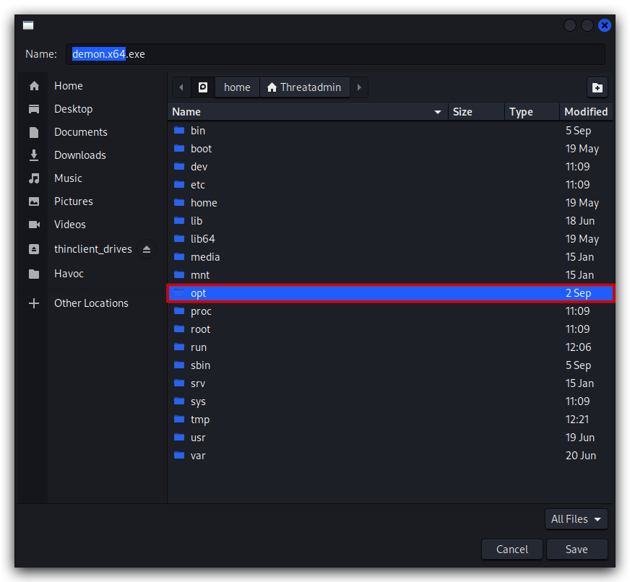Select the srv folder row
This screenshot has height=582, width=630.
[391, 383]
